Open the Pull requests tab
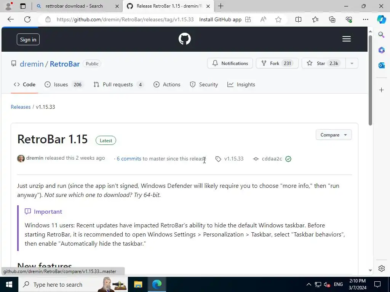 click(119, 84)
